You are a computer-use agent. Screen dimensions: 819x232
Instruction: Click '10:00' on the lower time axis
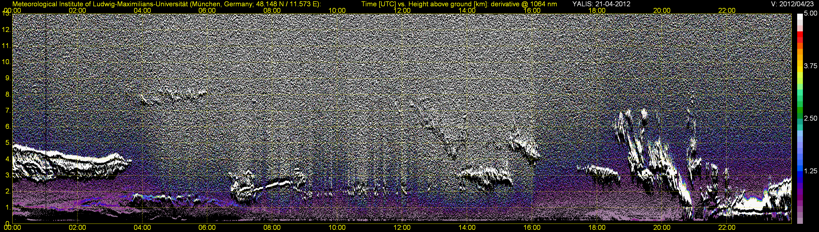coord(337,228)
